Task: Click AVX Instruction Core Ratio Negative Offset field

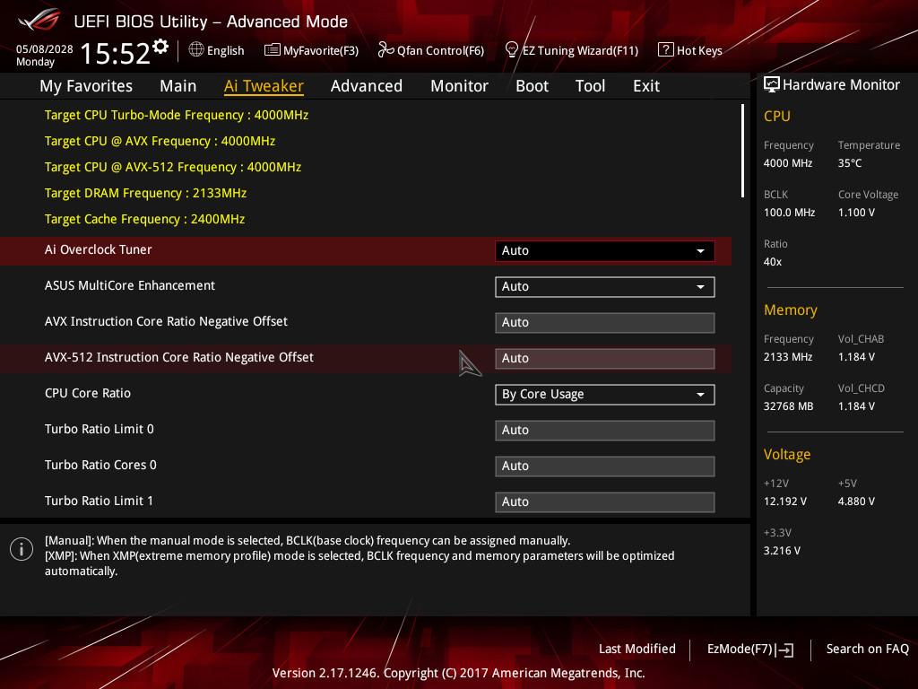Action: (x=604, y=323)
